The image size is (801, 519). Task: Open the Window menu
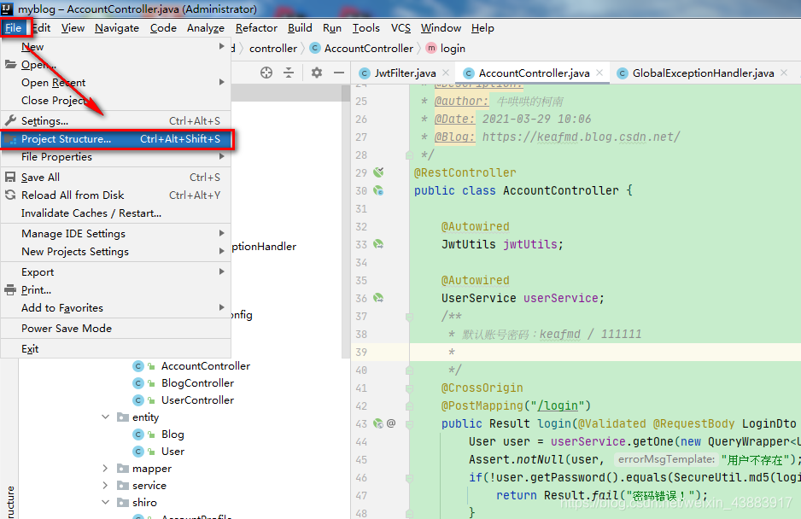click(441, 28)
